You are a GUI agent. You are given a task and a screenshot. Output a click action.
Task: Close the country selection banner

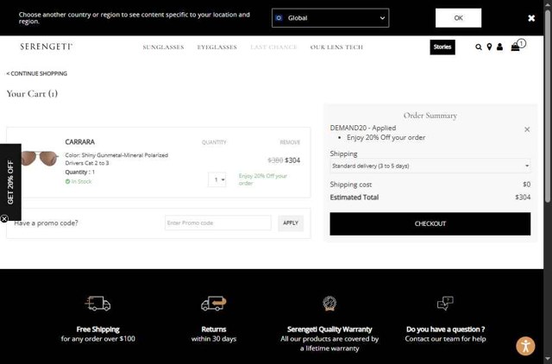pyautogui.click(x=531, y=18)
